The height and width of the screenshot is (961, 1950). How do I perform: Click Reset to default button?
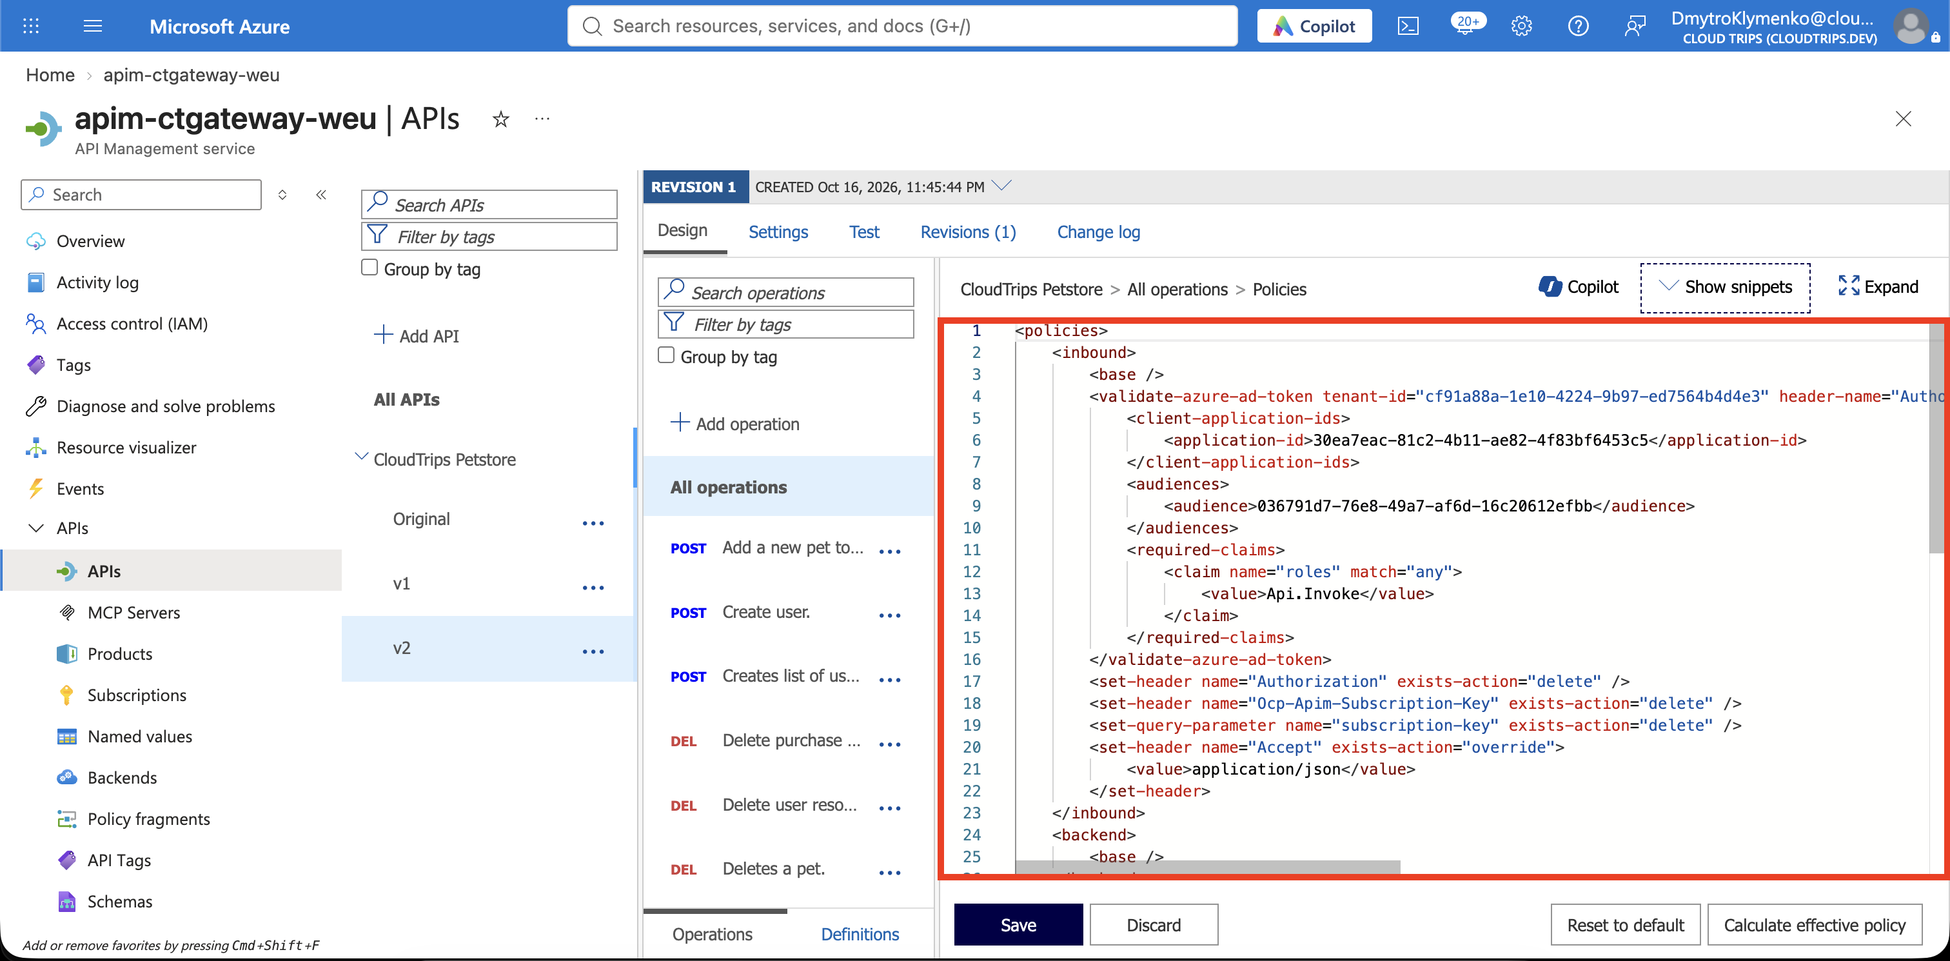tap(1625, 925)
